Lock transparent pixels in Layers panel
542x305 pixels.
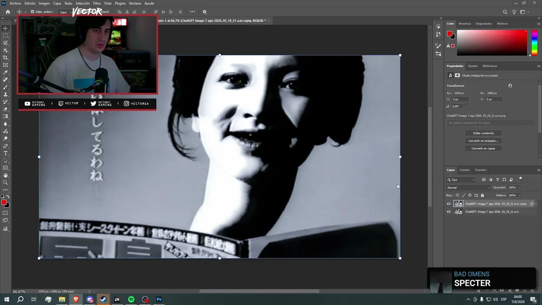[457, 195]
